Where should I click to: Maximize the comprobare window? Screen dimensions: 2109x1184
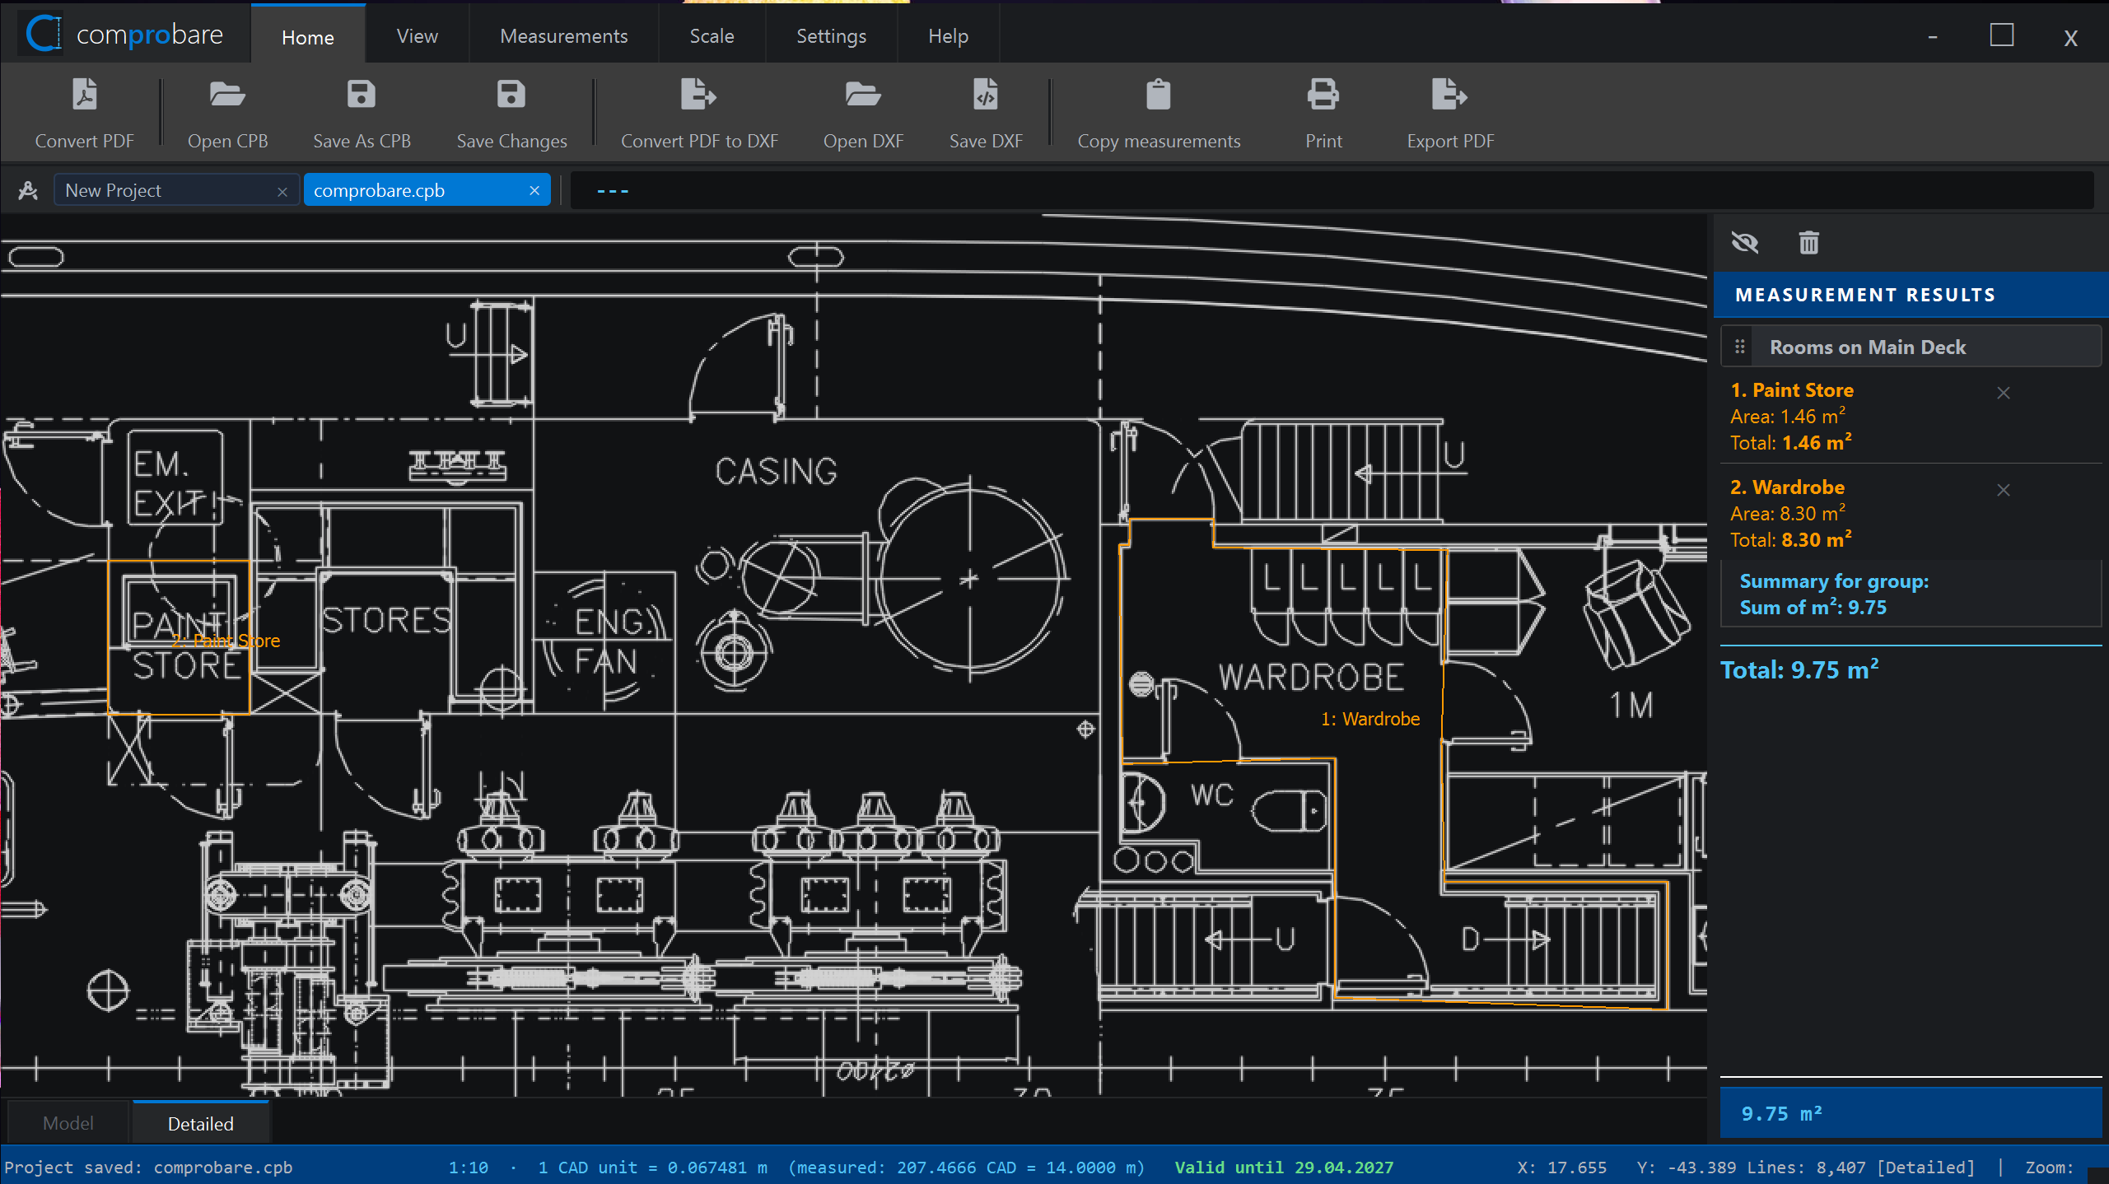click(x=2001, y=35)
